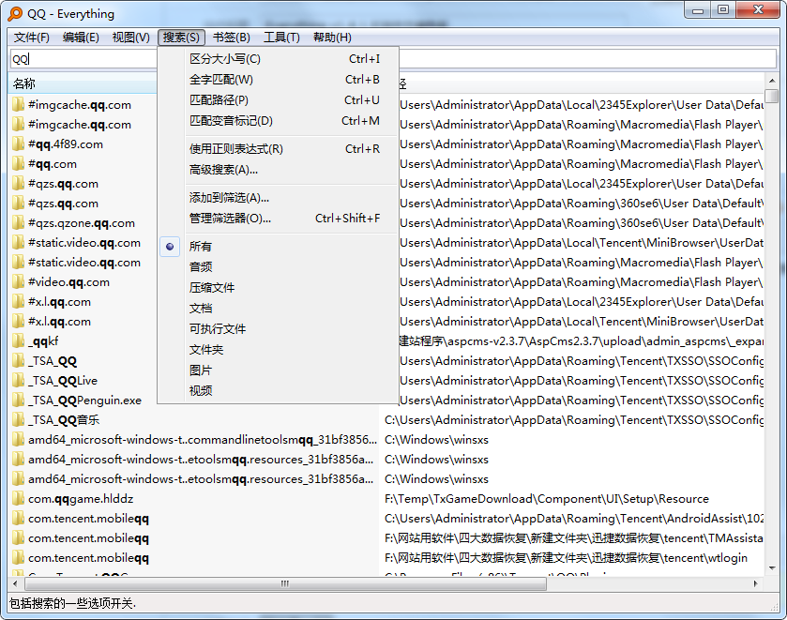Viewport: 787px width, 620px height.
Task: Click the vertical scrollbar thumb
Action: [x=771, y=96]
